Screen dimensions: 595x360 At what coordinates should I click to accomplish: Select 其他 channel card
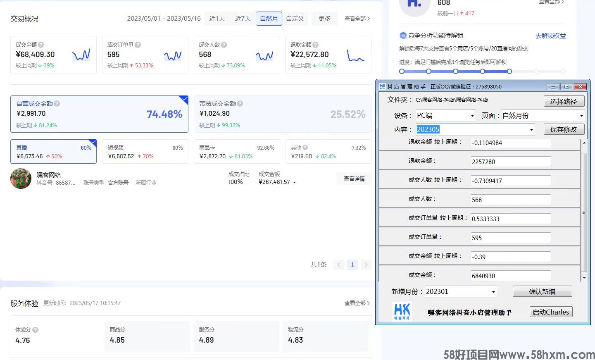click(x=328, y=152)
